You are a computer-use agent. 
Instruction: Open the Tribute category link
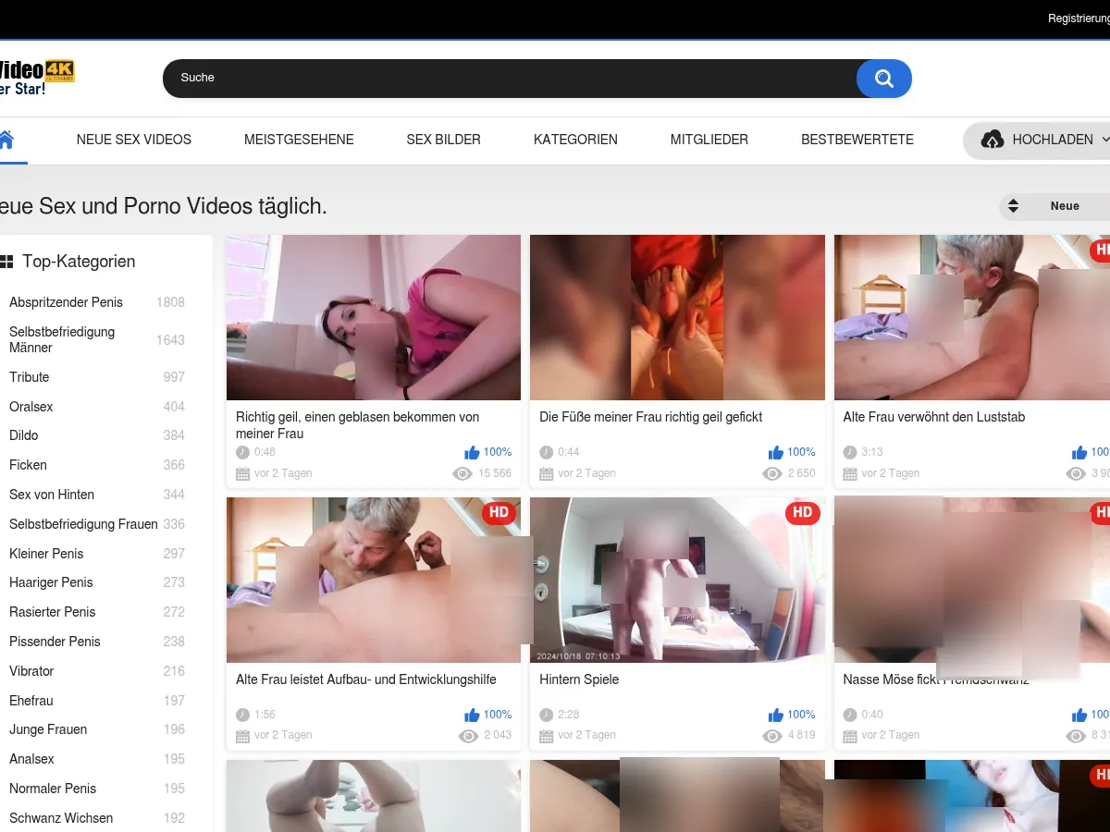click(30, 377)
